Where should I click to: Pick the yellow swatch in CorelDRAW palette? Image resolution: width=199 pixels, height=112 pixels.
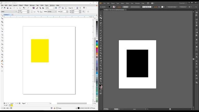click(97, 47)
